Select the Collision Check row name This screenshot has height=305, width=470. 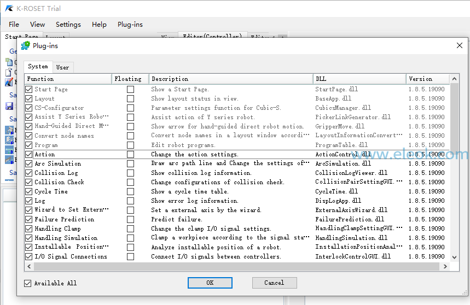pos(59,182)
